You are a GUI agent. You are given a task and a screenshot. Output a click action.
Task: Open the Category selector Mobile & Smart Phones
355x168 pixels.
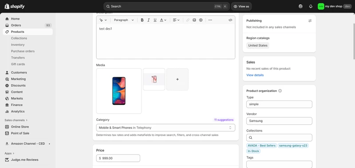(166, 128)
